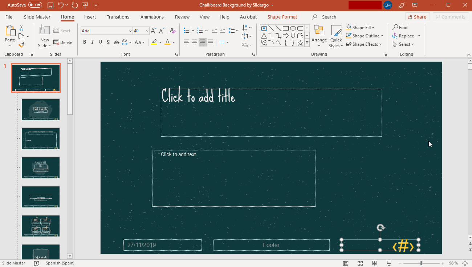Adjust the zoom slider handle

[x=421, y=263]
